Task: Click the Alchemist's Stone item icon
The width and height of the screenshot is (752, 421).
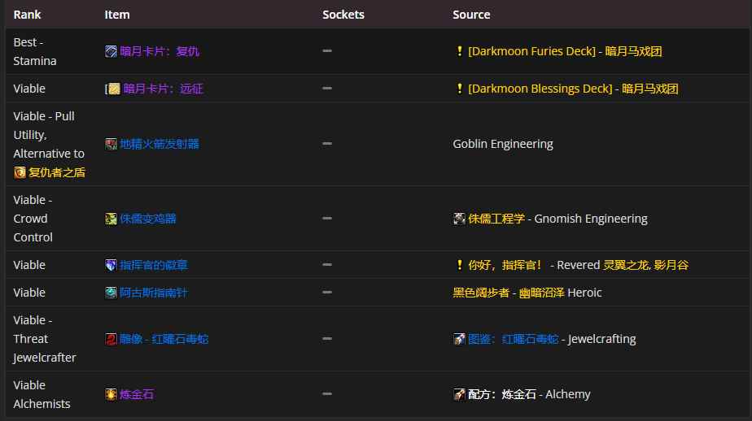Action: click(x=111, y=395)
